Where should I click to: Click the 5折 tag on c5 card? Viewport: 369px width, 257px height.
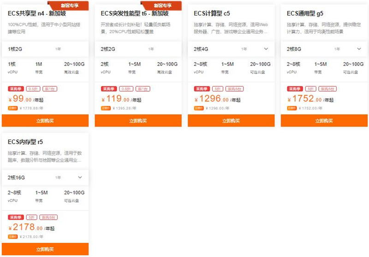pyautogui.click(x=217, y=89)
